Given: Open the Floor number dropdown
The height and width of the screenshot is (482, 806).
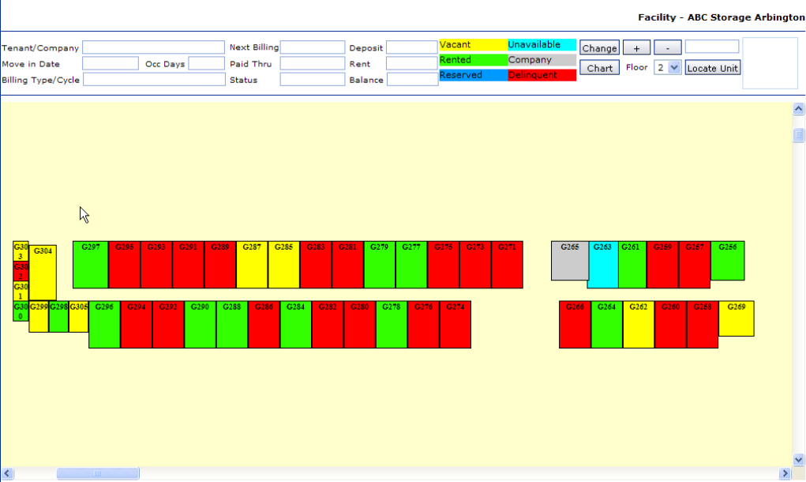Looking at the screenshot, I should point(667,68).
